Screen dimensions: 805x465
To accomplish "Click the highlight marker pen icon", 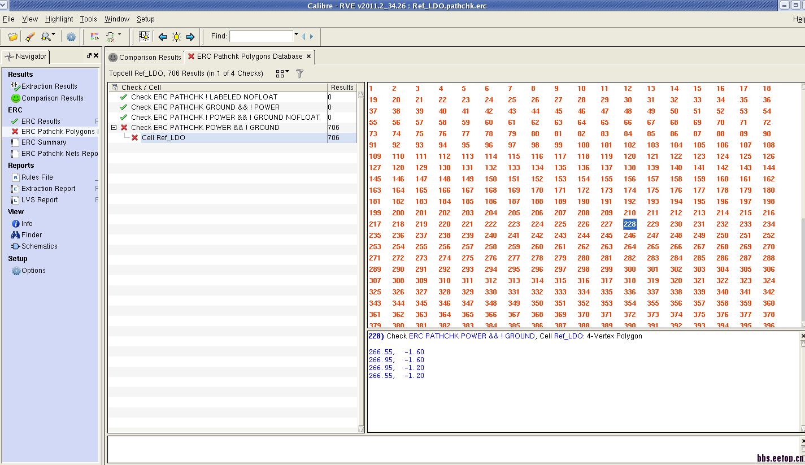I will pyautogui.click(x=30, y=37).
